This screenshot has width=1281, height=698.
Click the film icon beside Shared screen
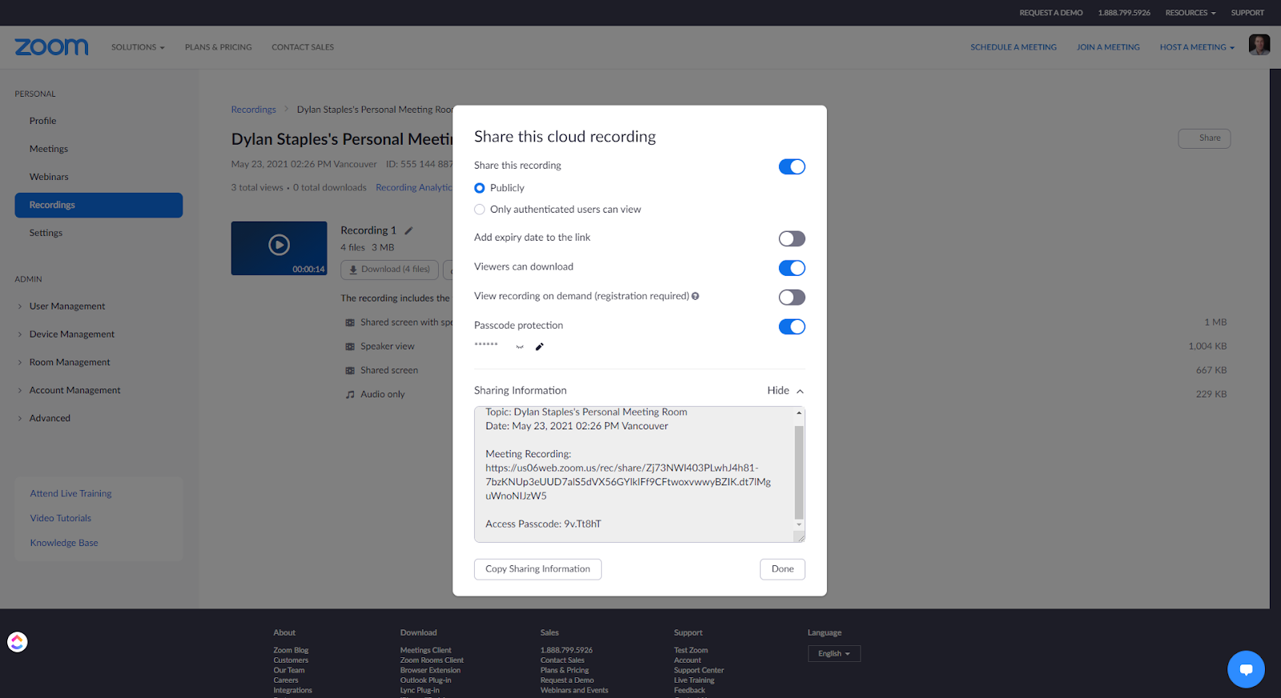(x=350, y=371)
